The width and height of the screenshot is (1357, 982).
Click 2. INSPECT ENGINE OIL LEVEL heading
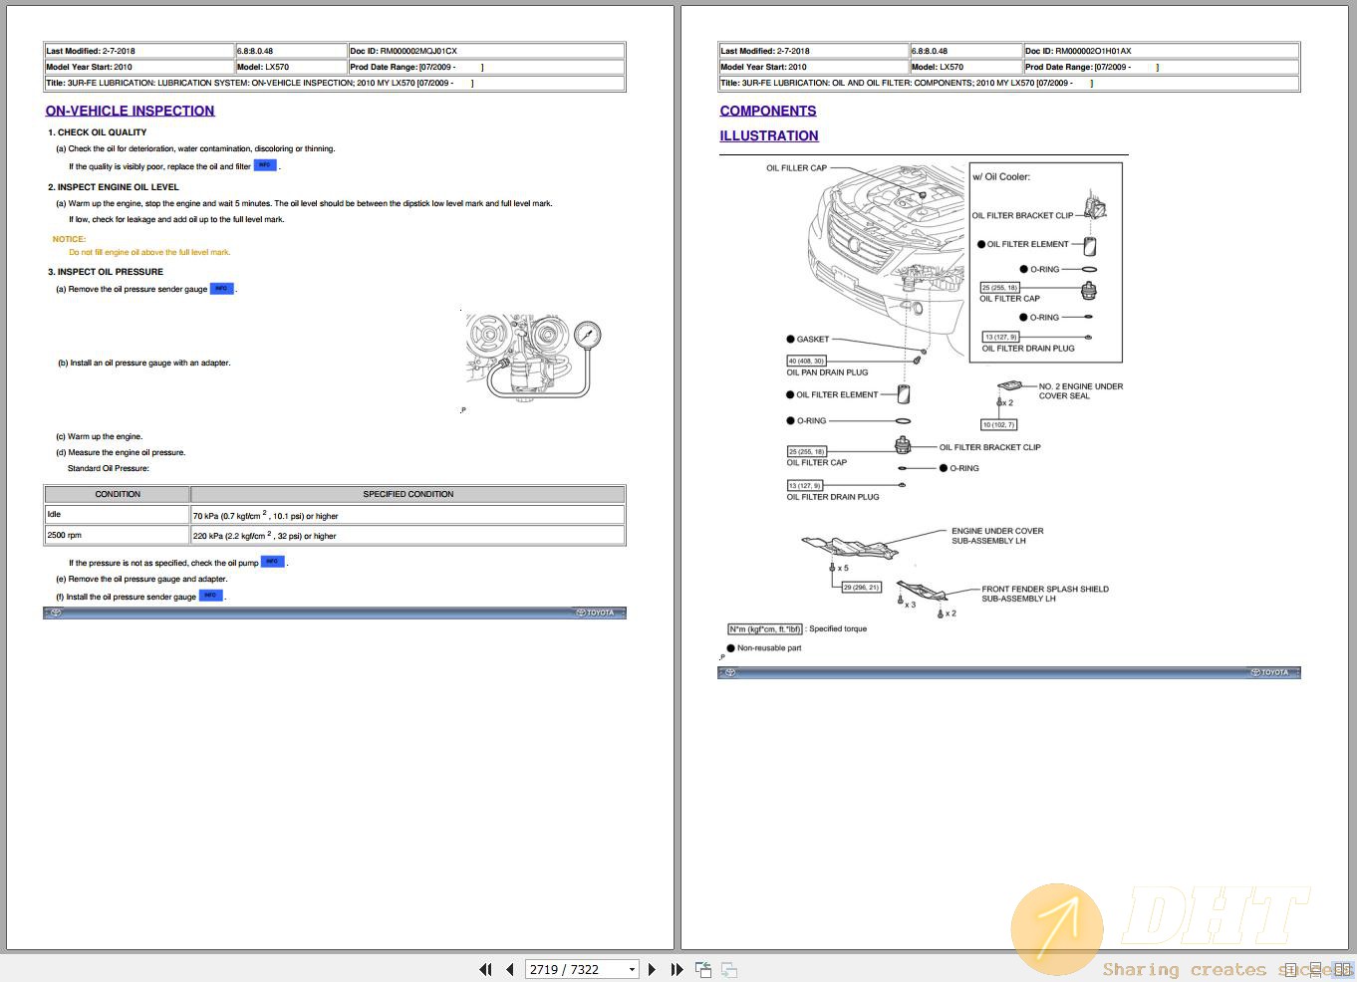[x=114, y=187]
